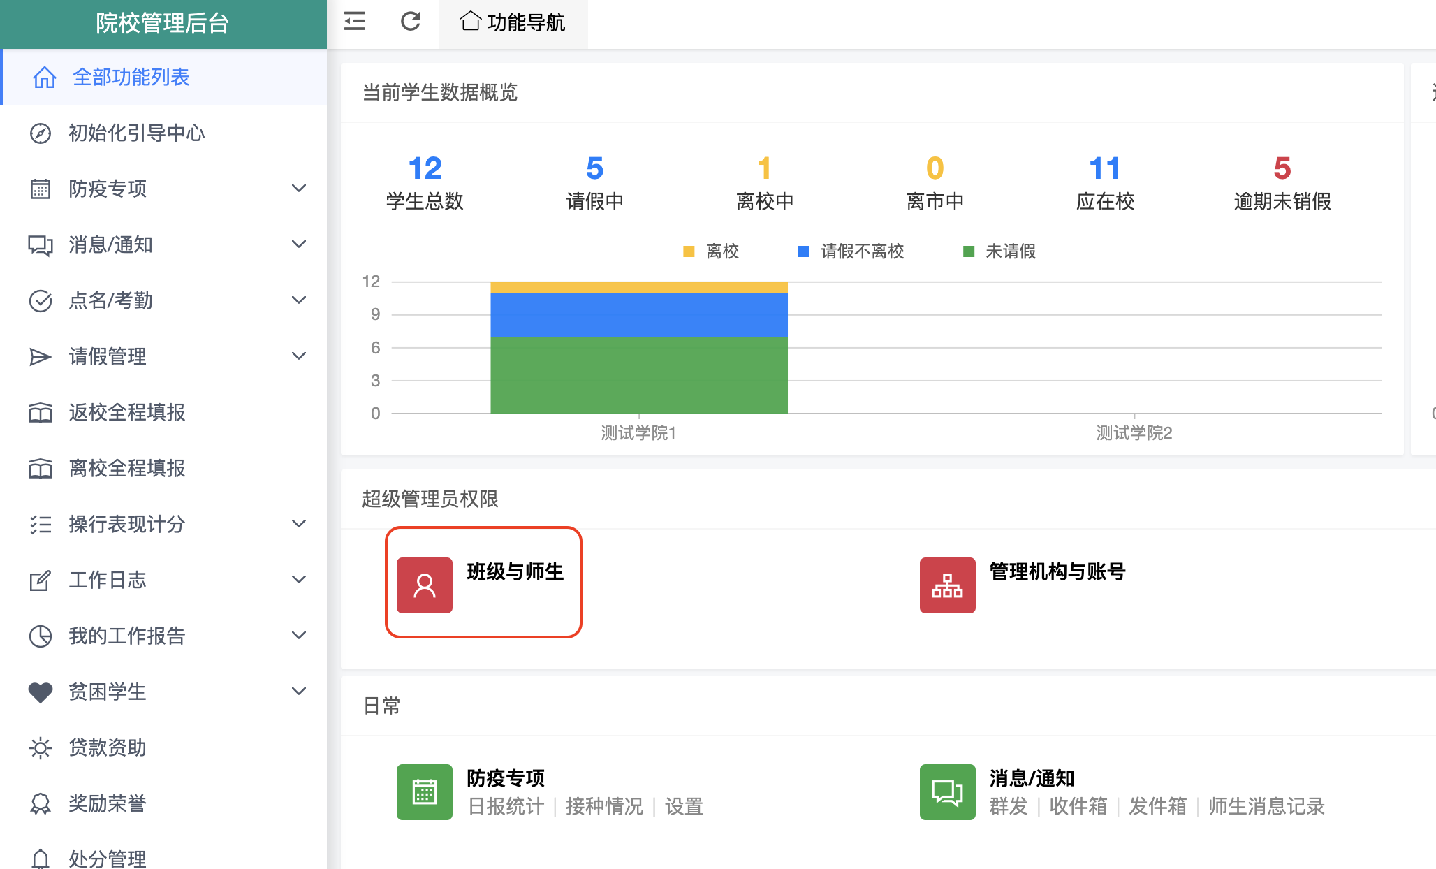Toggle the green 未请假 legend swatch
Screen dimensions: 1436x869
[969, 251]
